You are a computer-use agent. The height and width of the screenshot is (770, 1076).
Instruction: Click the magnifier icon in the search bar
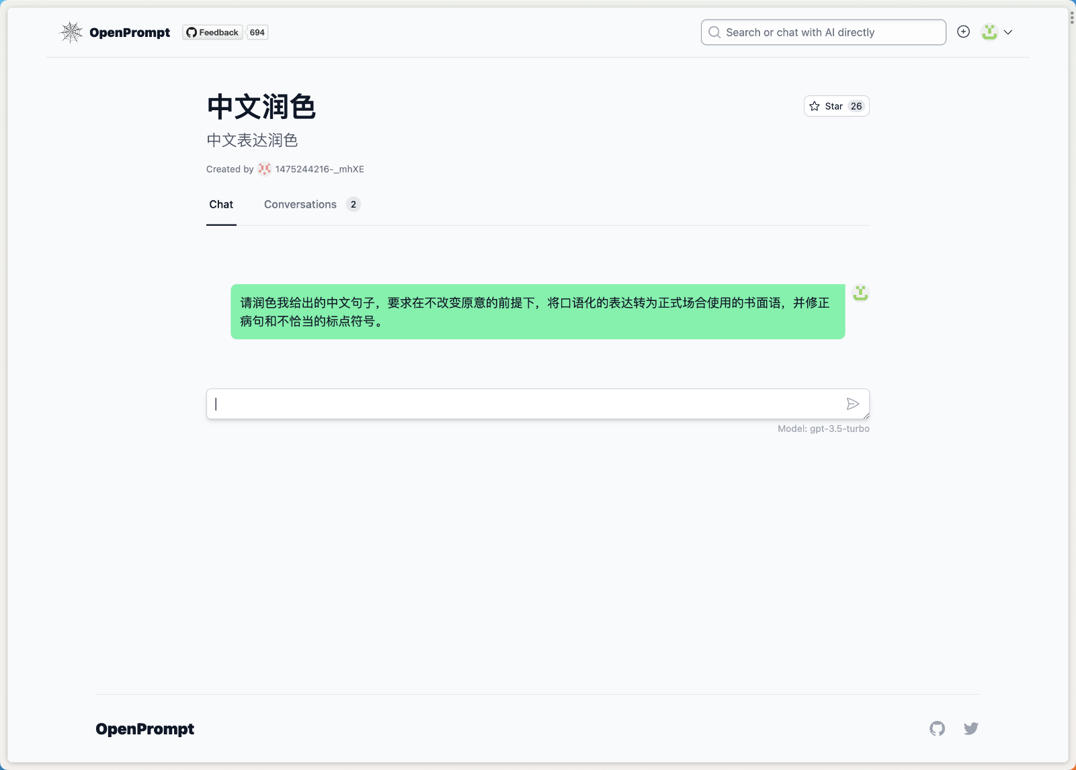click(x=714, y=32)
